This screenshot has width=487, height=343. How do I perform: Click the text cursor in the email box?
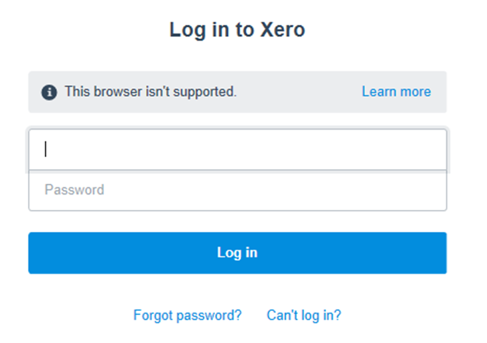click(46, 149)
